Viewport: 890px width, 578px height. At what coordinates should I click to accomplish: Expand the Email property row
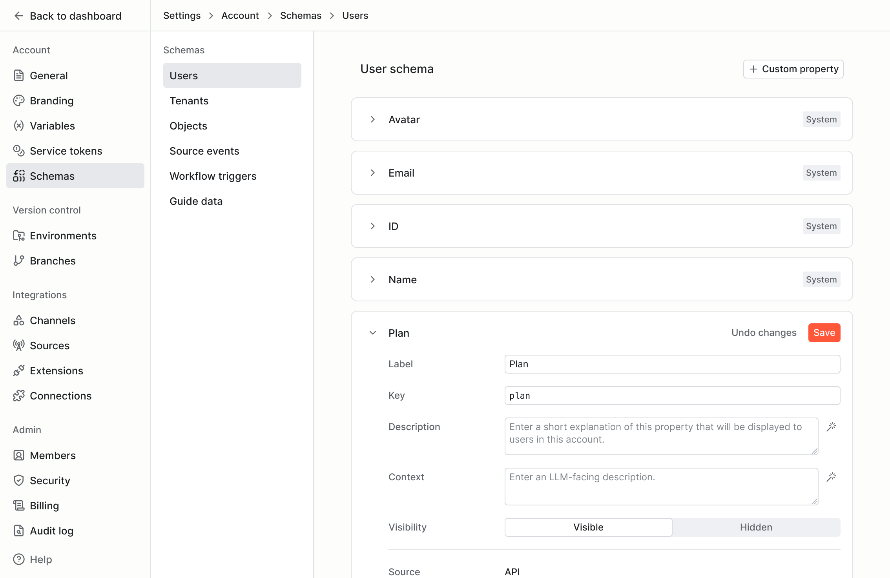[373, 173]
